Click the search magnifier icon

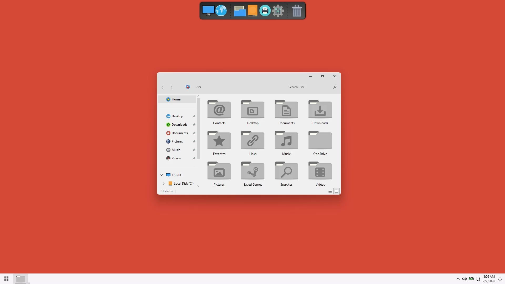tap(335, 87)
